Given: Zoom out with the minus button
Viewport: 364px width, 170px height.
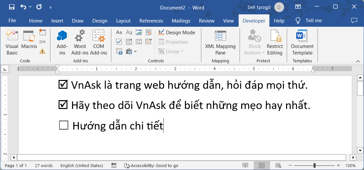Looking at the screenshot, I should (290, 165).
